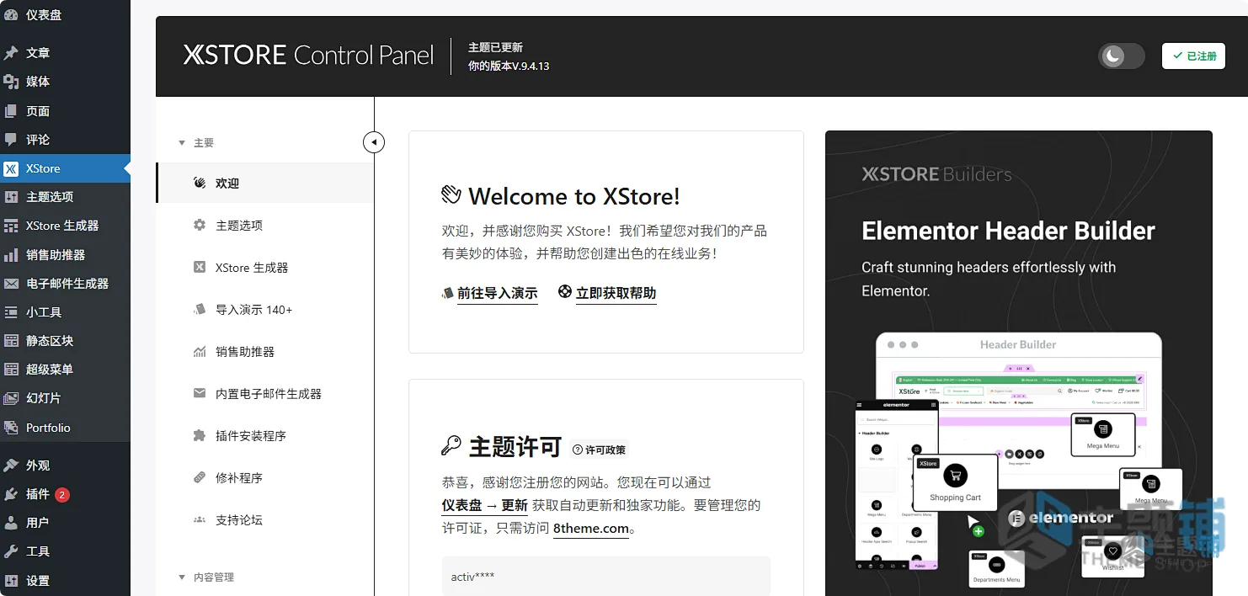Image resolution: width=1248 pixels, height=596 pixels.
Task: Open 内置电子邮件生成器 menu item
Action: click(264, 393)
